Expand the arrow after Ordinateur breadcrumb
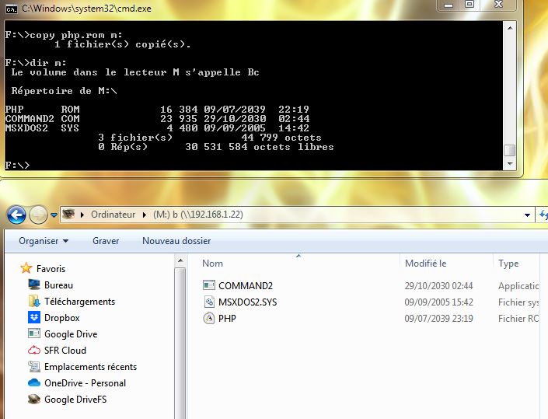The width and height of the screenshot is (548, 419). 144,215
